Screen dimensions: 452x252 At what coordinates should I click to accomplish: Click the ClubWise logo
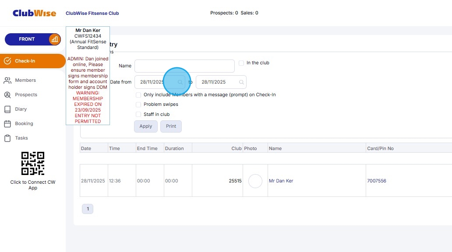tap(34, 13)
